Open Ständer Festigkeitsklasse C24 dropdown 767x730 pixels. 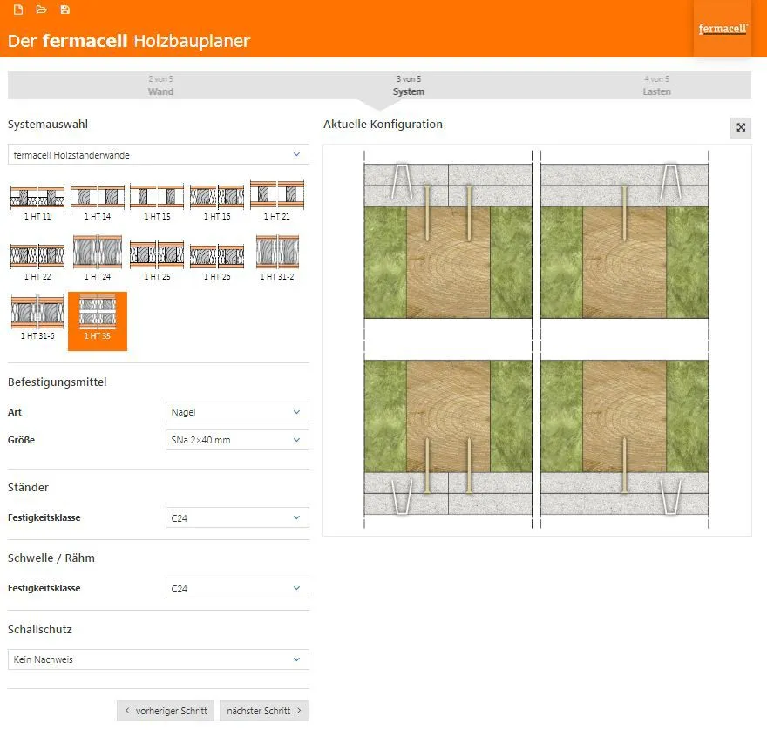coord(237,517)
